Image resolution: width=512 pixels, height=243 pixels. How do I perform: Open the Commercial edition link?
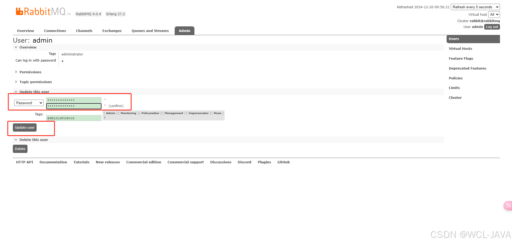[x=144, y=162]
